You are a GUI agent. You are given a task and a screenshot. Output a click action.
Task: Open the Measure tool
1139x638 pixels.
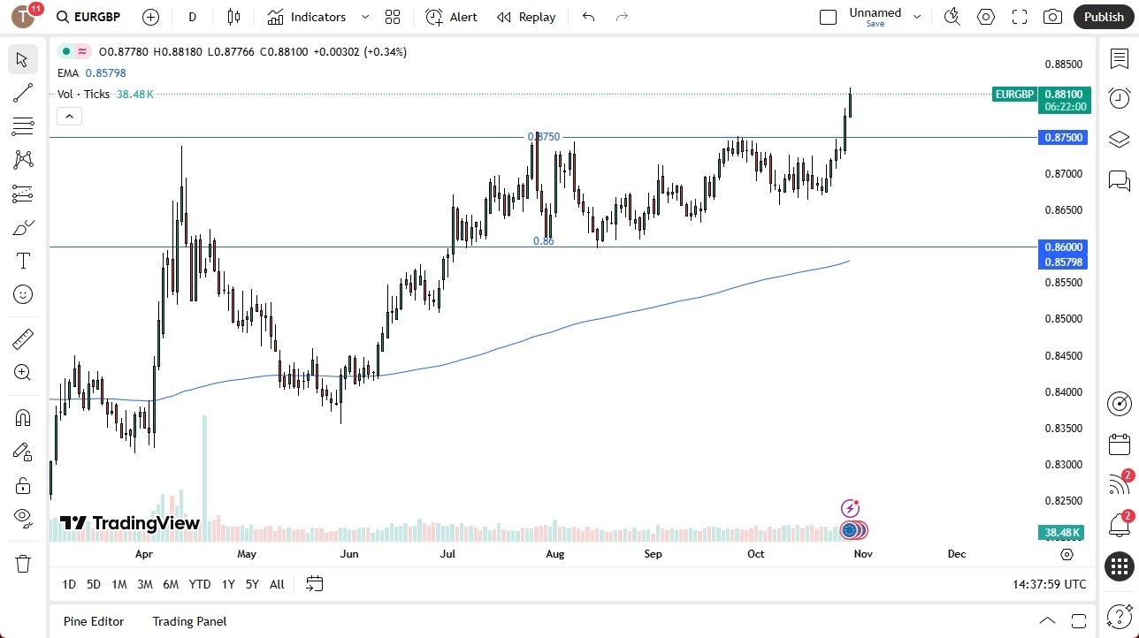click(22, 338)
